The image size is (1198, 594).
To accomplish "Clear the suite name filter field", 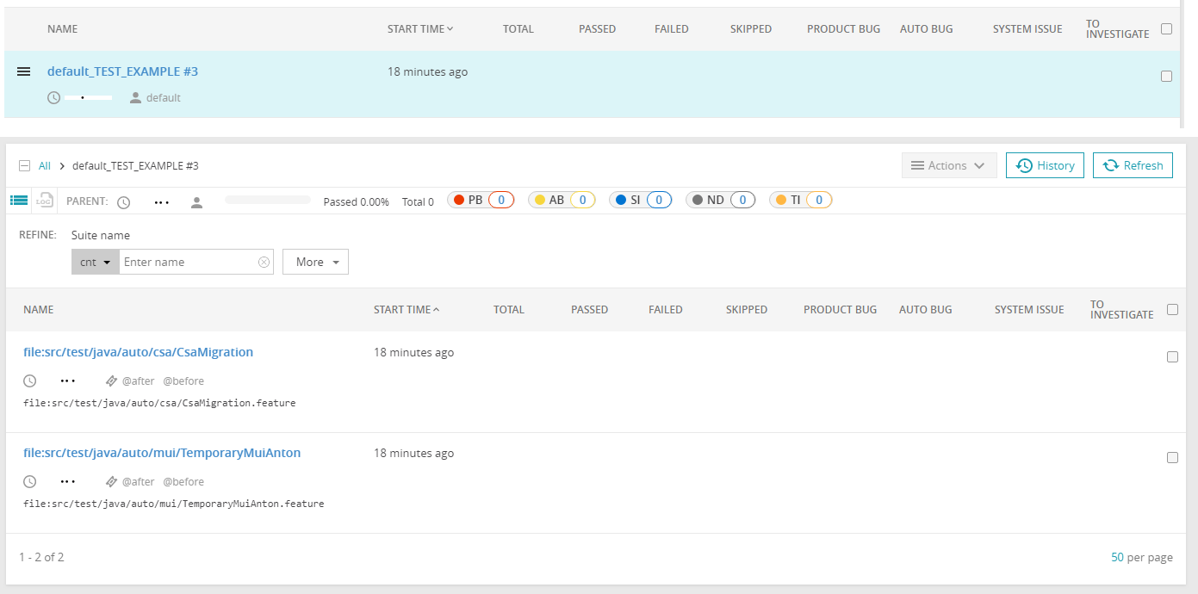I will point(264,263).
